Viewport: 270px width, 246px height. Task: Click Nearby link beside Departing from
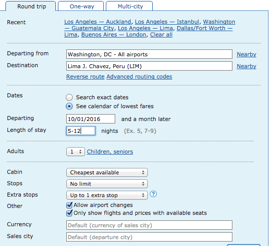click(246, 54)
